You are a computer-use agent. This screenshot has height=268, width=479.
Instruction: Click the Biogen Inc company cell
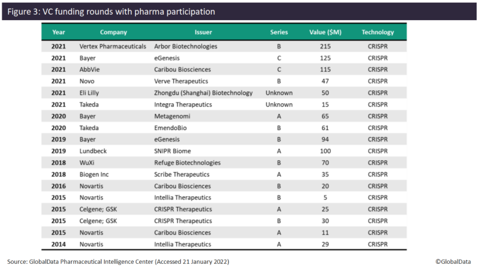[94, 175]
